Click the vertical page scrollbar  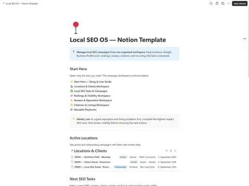(248, 42)
